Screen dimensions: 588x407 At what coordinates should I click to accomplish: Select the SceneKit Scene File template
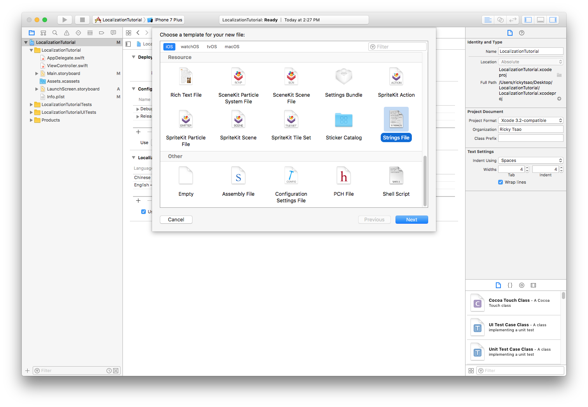[291, 86]
